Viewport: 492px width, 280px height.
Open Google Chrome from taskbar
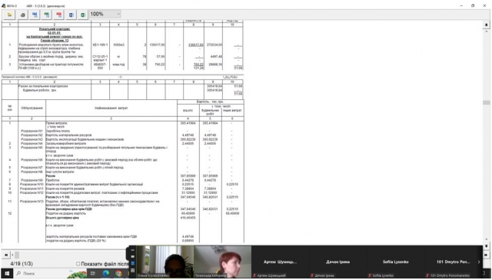tap(118, 273)
